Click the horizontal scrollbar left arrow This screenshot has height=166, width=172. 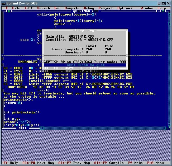coord(41,128)
